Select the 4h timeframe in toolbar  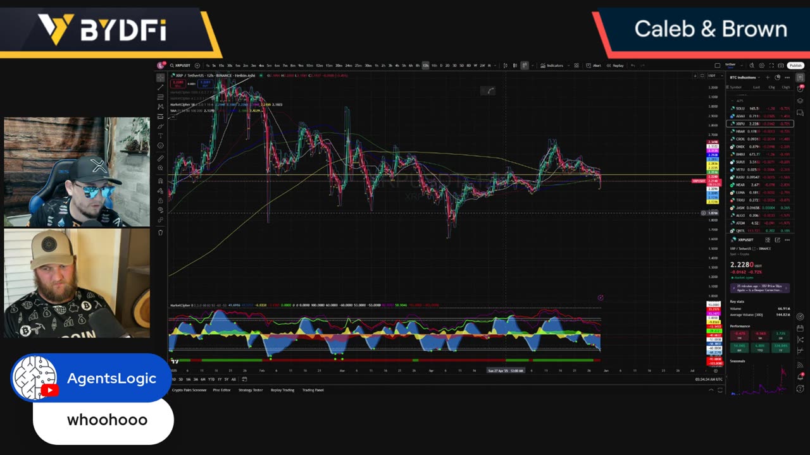point(397,65)
